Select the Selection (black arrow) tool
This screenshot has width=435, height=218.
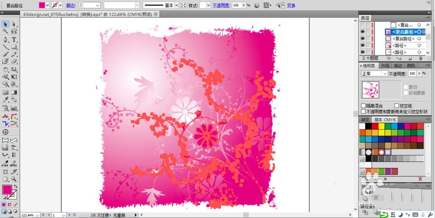[5, 24]
